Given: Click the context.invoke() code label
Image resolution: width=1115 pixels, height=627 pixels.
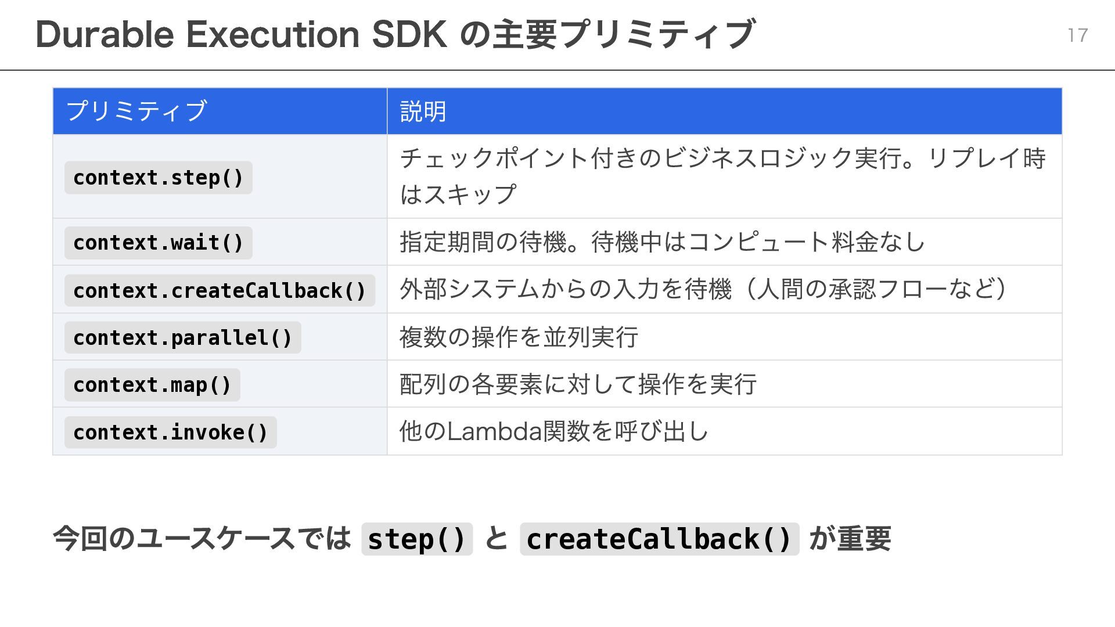Looking at the screenshot, I should pos(170,433).
